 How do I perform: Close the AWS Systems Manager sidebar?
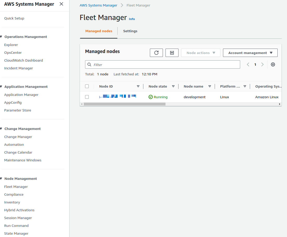[61, 4]
